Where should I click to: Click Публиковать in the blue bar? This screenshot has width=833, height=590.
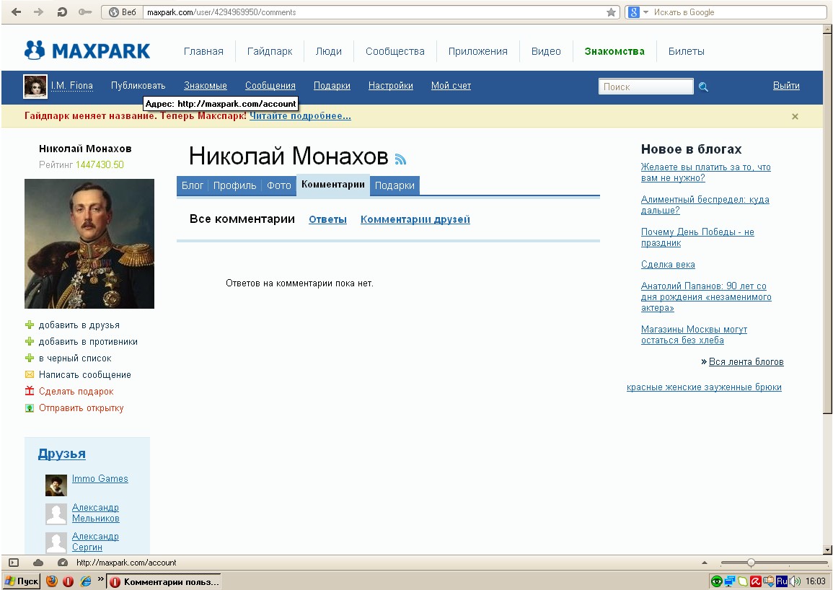(x=138, y=86)
